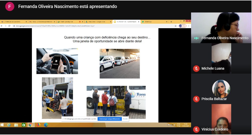Click Priscila Baltazar's muted microphone icon

[196, 99]
